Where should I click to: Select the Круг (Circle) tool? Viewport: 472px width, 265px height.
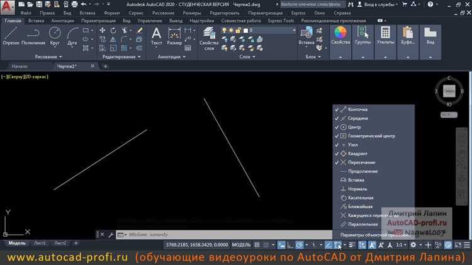[55, 36]
